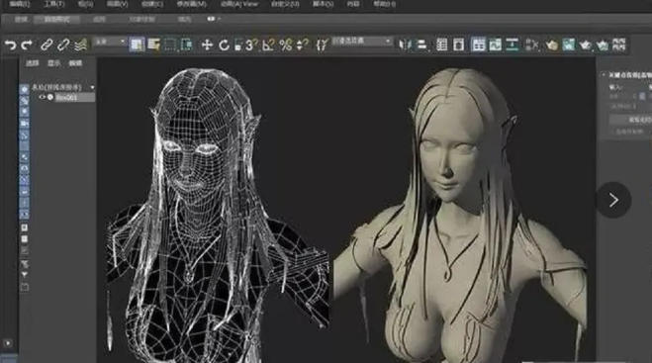Toggle Display Cameras filter in explorer sidebar
Image resolution: width=652 pixels, height=363 pixels.
tap(24, 124)
